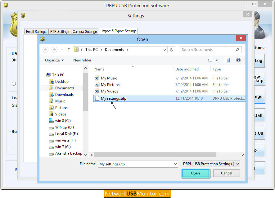Switch to the Email Settings tab
Screen dimensions: 275x198
click(x=36, y=32)
